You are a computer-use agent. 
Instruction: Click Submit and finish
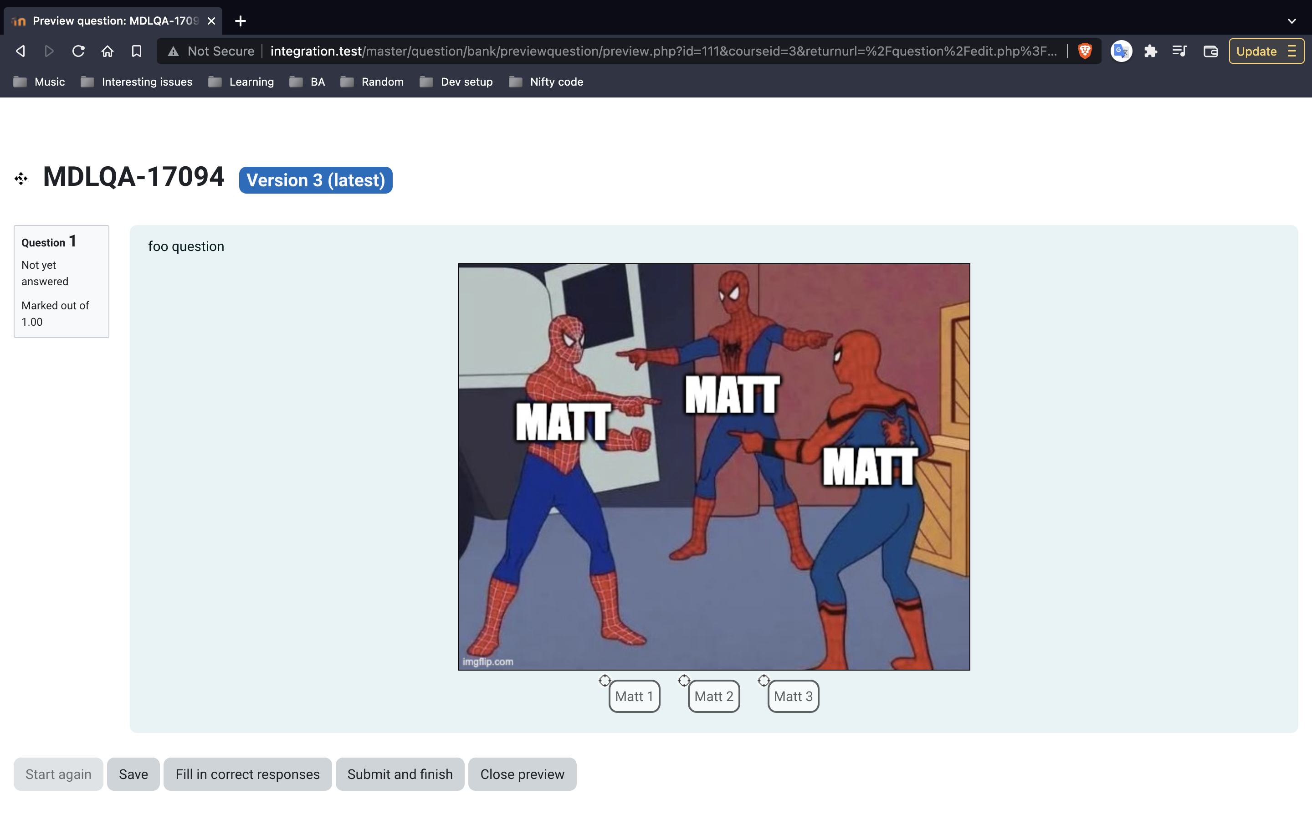(x=400, y=774)
